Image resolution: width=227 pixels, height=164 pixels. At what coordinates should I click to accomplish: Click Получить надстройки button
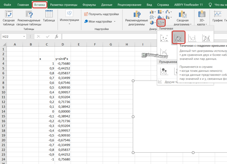click(x=102, y=14)
